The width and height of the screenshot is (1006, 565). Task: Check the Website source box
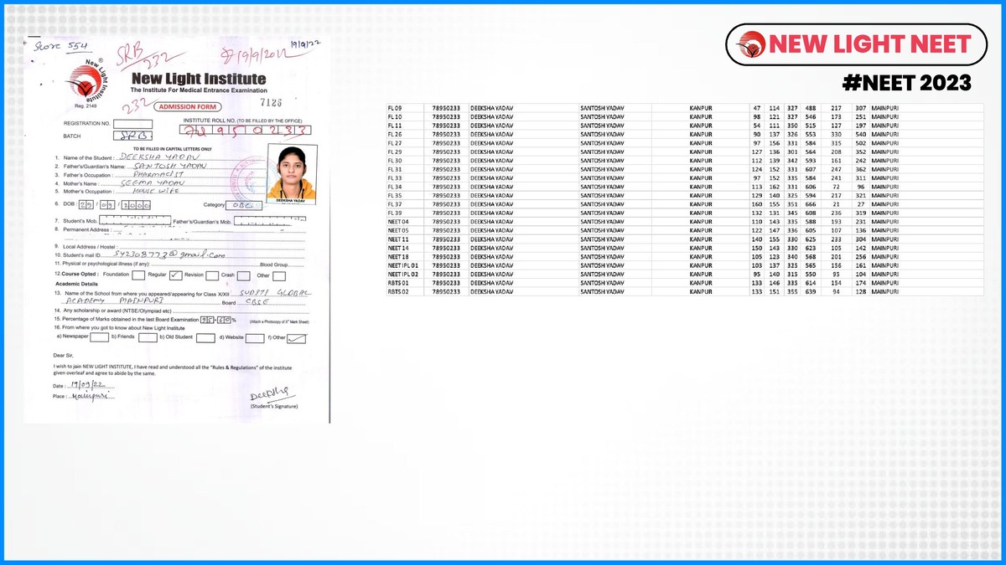pos(256,337)
